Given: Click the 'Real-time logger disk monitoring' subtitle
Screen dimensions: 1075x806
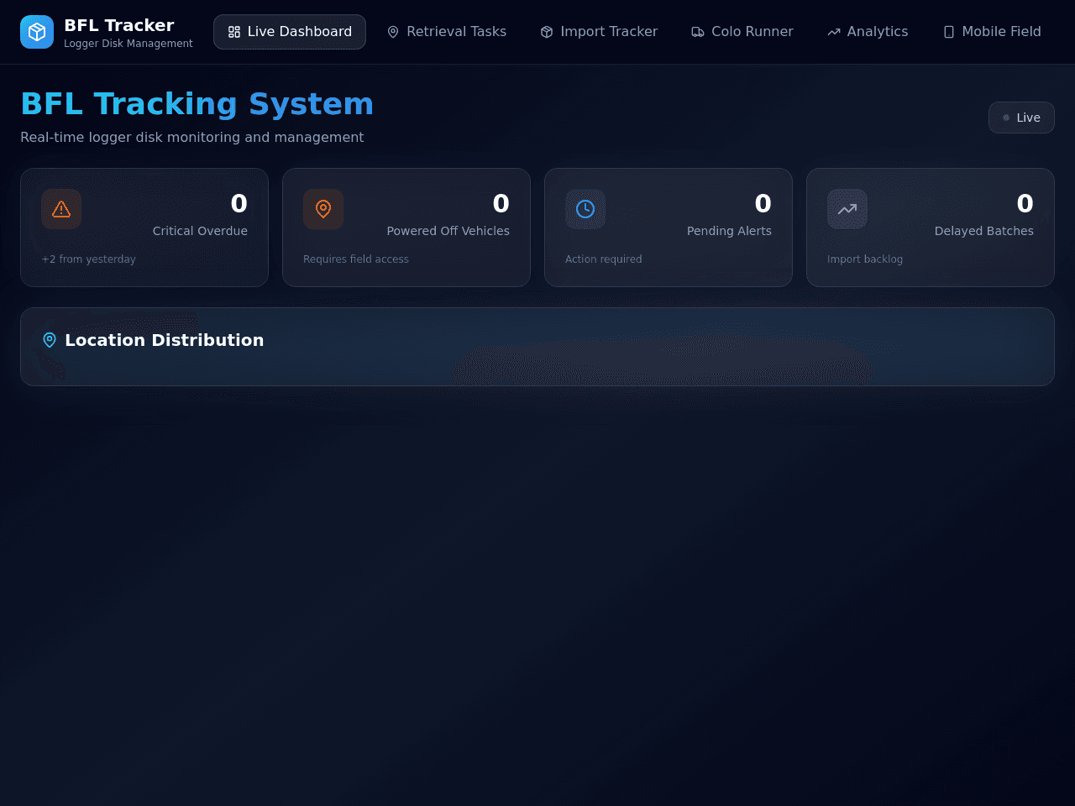Looking at the screenshot, I should pyautogui.click(x=192, y=137).
